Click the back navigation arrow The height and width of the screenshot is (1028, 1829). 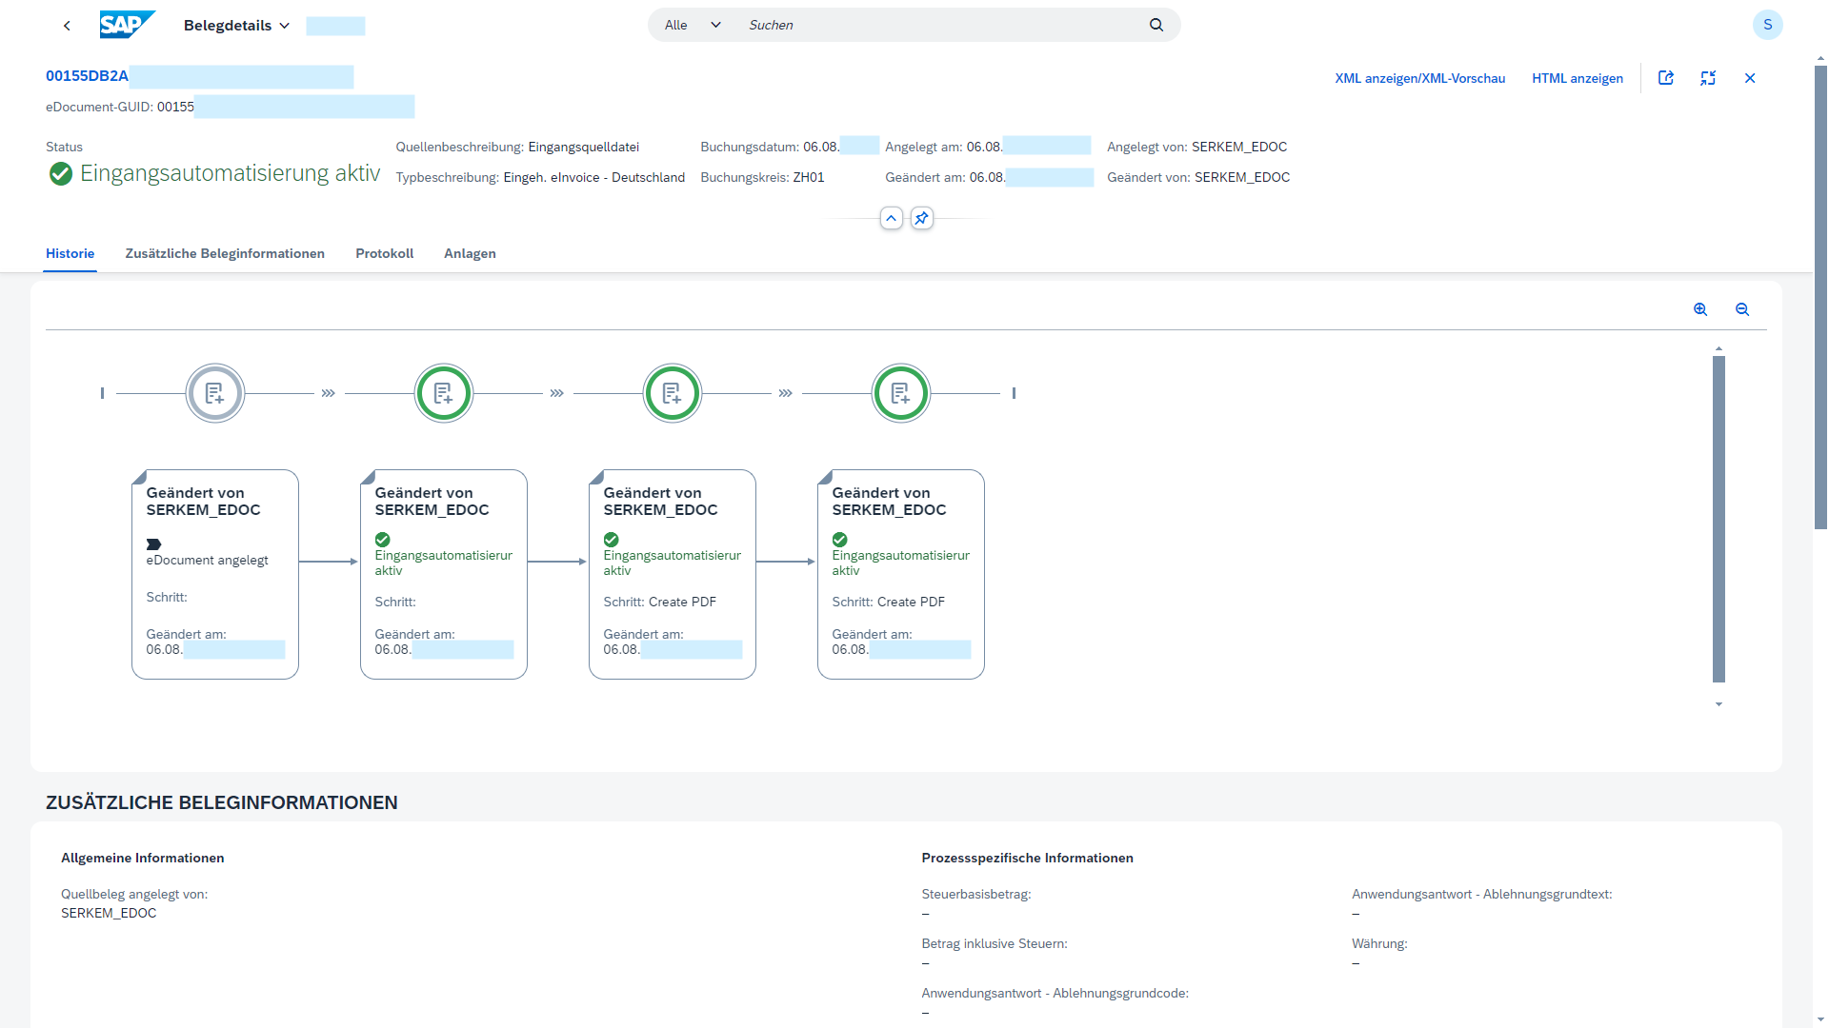[x=67, y=26]
